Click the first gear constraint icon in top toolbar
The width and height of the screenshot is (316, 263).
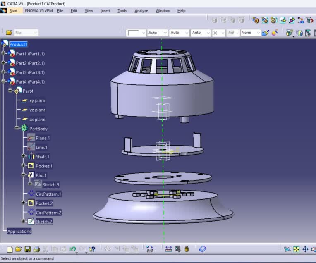[256, 20]
